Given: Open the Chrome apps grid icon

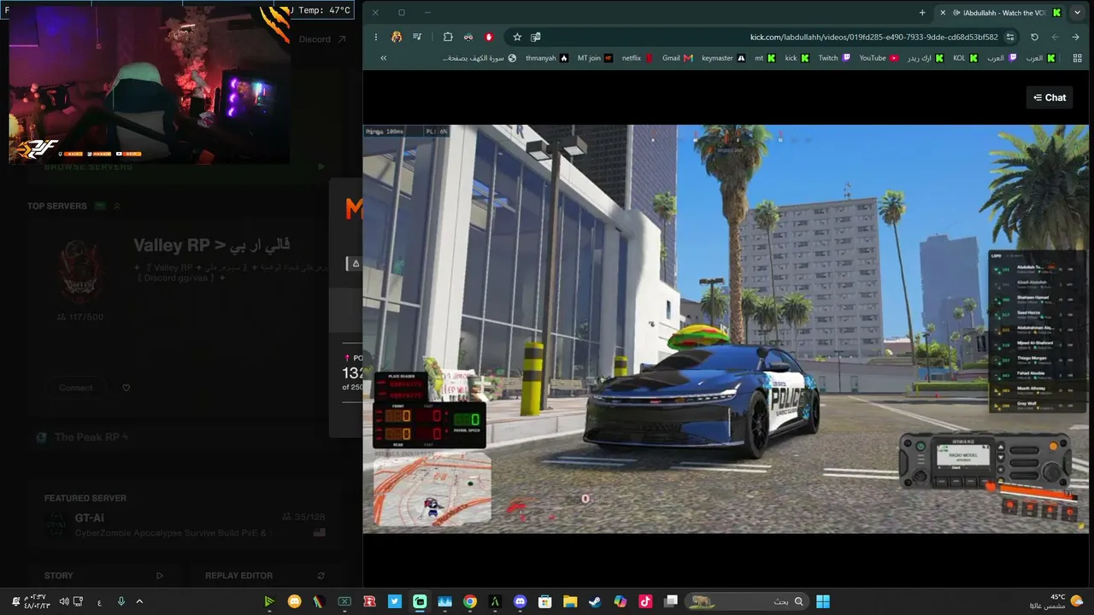Looking at the screenshot, I should (x=1079, y=58).
